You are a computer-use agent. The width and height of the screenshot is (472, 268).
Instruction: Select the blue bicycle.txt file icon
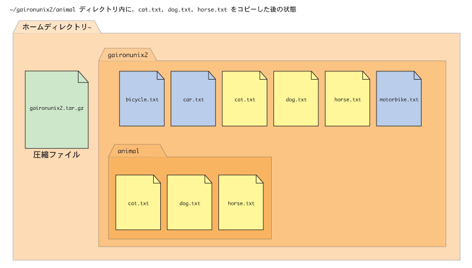tap(142, 98)
